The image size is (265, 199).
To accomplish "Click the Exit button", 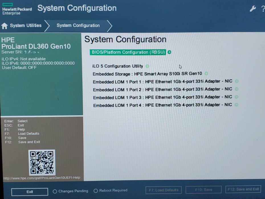I will (30, 192).
